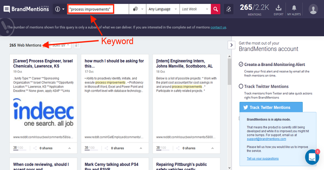Open the Sort By dropdown

[x=61, y=45]
